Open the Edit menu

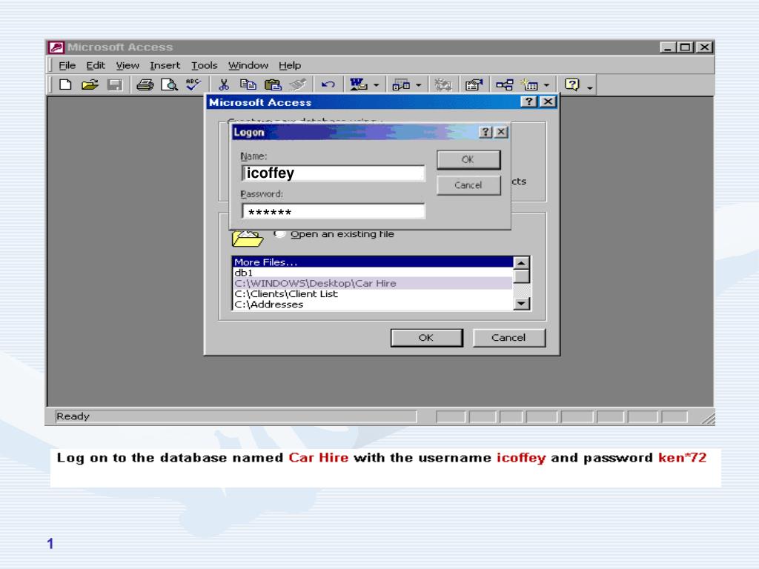(x=96, y=65)
